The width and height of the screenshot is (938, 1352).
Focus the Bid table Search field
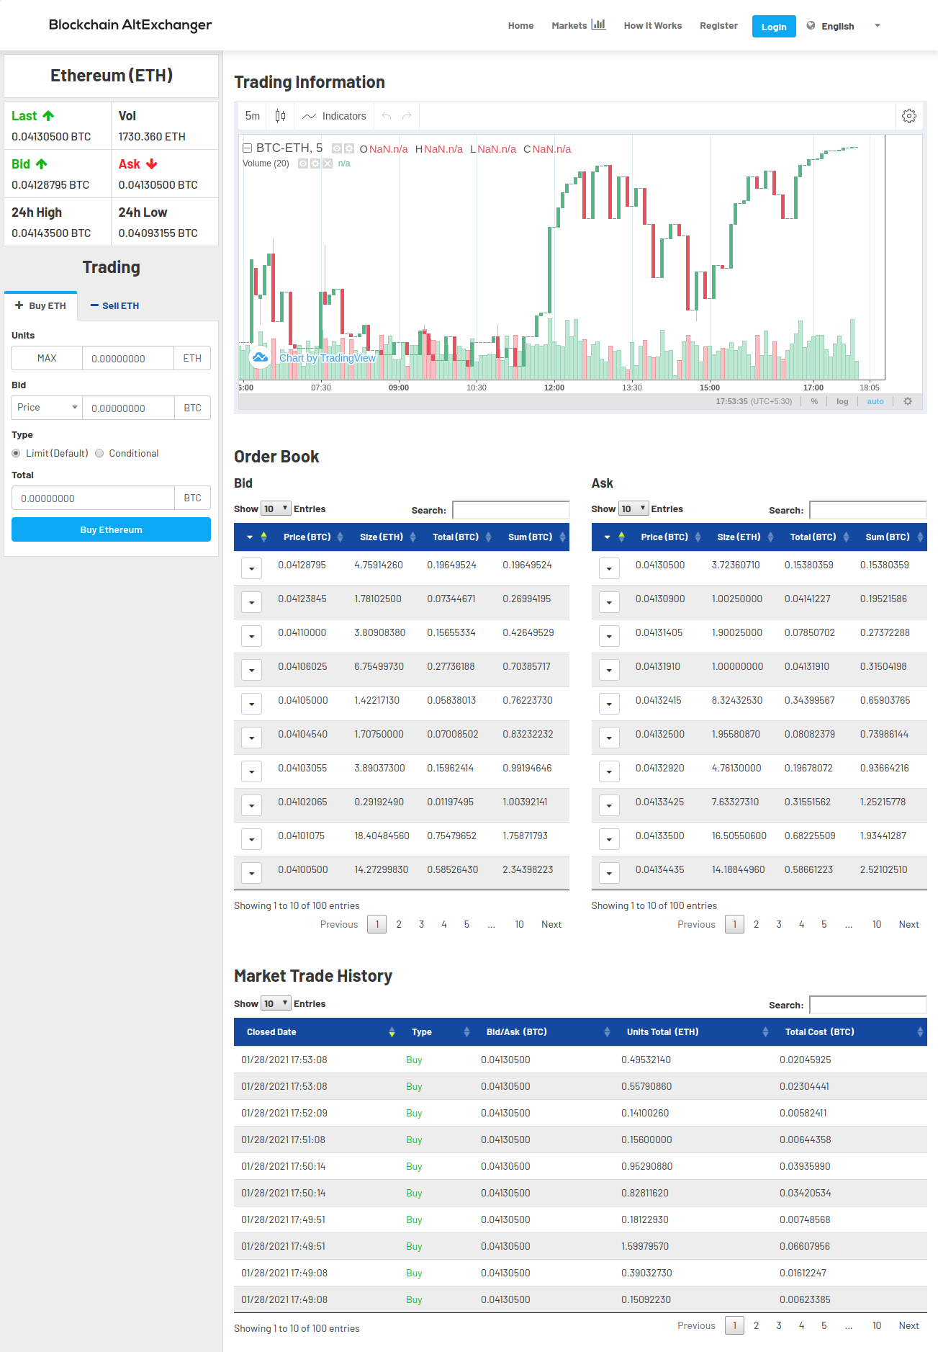tap(510, 510)
